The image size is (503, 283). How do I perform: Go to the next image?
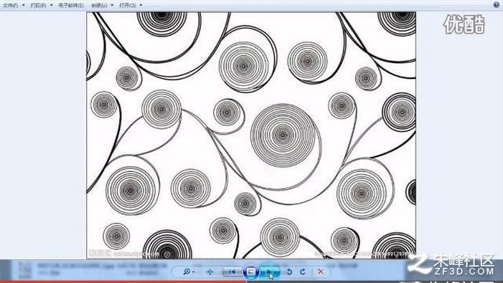[x=270, y=272]
